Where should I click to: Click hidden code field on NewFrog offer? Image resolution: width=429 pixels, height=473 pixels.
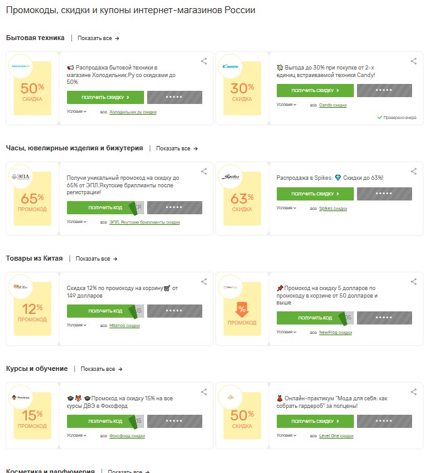pyautogui.click(x=385, y=318)
